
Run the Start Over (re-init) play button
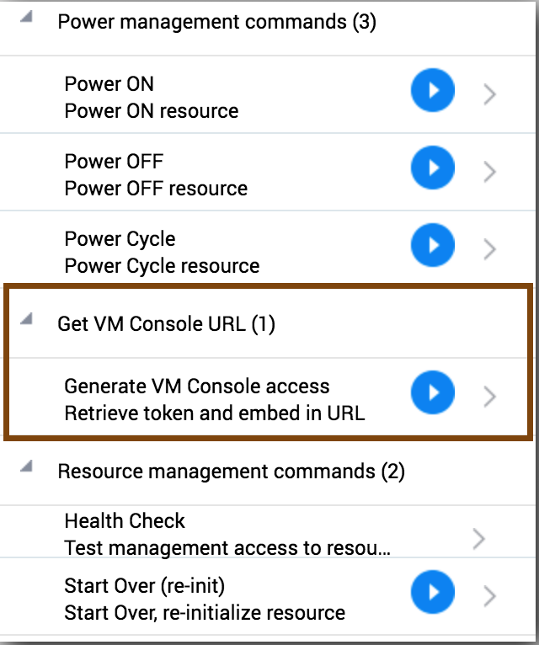tap(432, 594)
